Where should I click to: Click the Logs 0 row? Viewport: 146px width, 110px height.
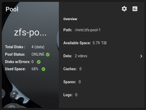102,95
